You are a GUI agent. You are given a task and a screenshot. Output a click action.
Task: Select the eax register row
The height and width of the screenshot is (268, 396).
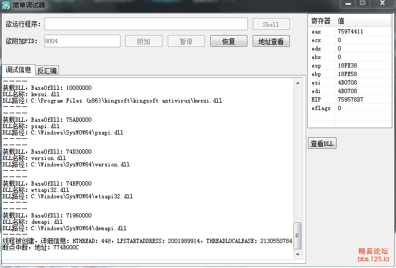[x=349, y=31]
